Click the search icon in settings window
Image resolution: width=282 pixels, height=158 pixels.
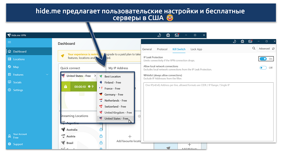[x=254, y=49]
